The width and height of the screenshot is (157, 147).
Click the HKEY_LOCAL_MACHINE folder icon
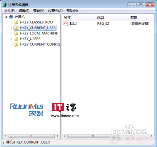(x=16, y=33)
